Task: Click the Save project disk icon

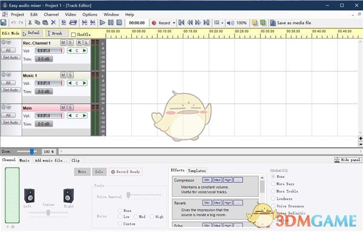Action: click(x=4, y=22)
